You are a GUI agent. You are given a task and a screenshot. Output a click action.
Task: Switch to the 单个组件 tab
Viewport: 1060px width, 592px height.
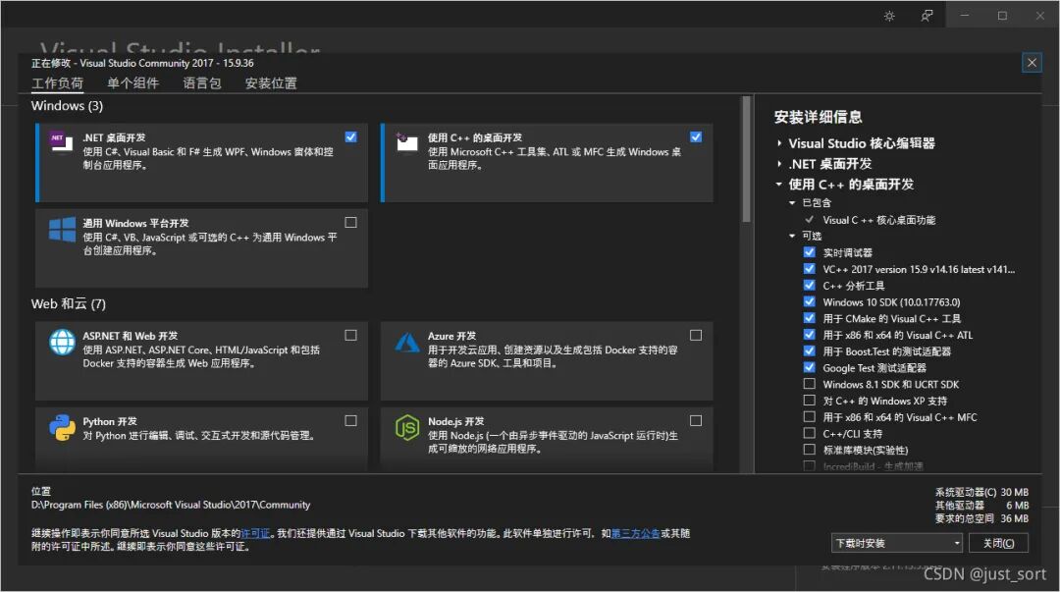133,83
